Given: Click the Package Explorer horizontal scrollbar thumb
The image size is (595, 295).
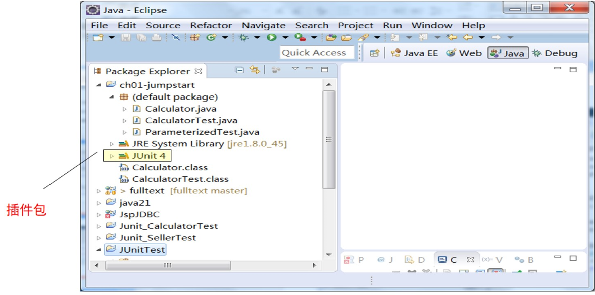Looking at the screenshot, I should click(168, 265).
